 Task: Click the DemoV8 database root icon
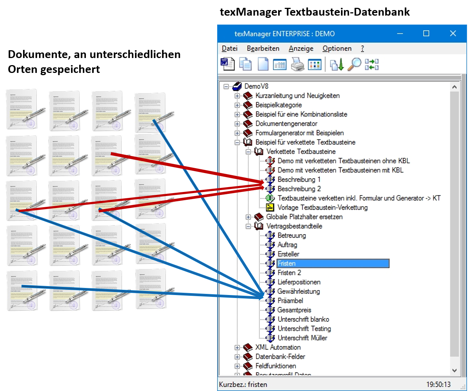tap(237, 86)
